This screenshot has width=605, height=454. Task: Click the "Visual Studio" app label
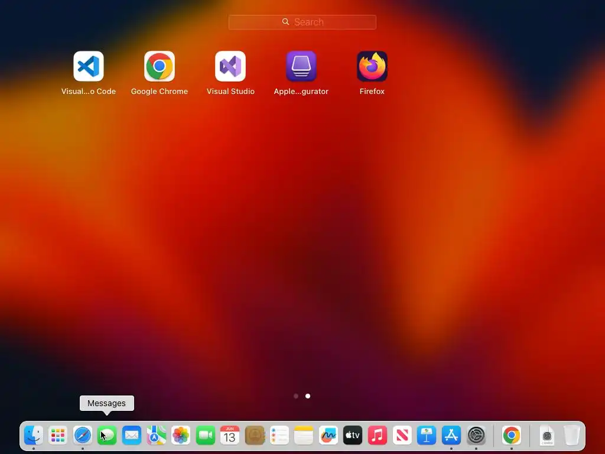230,92
